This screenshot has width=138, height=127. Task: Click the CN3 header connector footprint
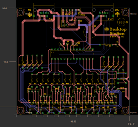(71, 12)
